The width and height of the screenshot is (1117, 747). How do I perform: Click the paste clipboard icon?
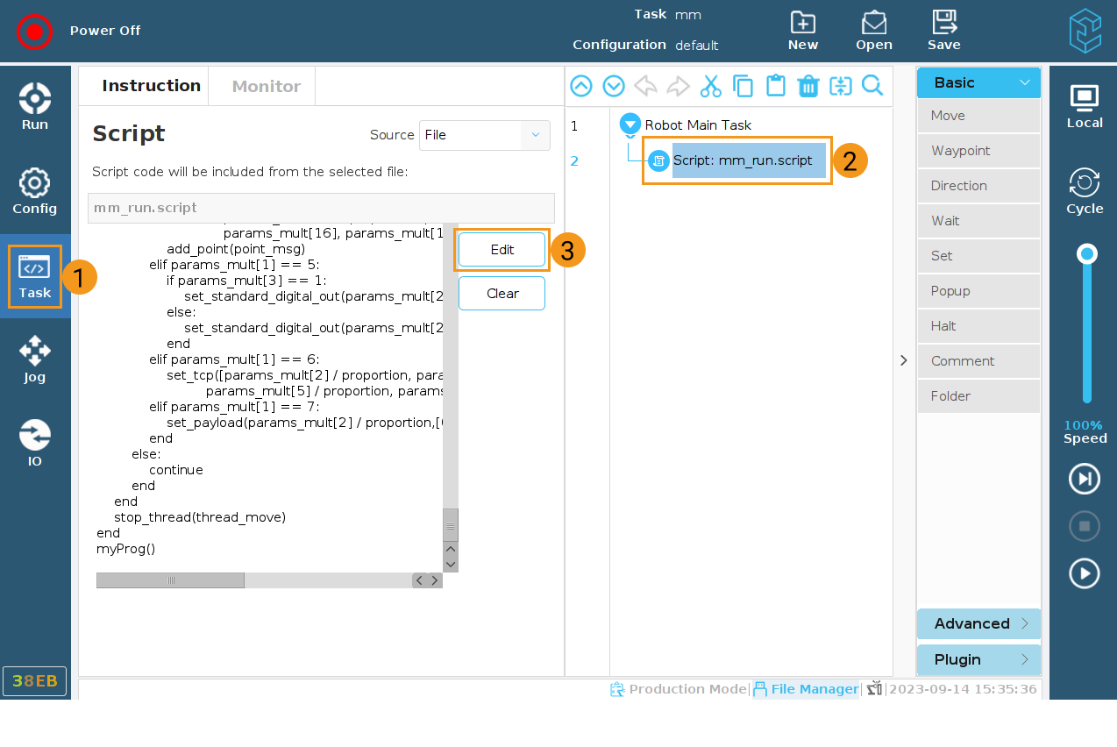tap(775, 86)
